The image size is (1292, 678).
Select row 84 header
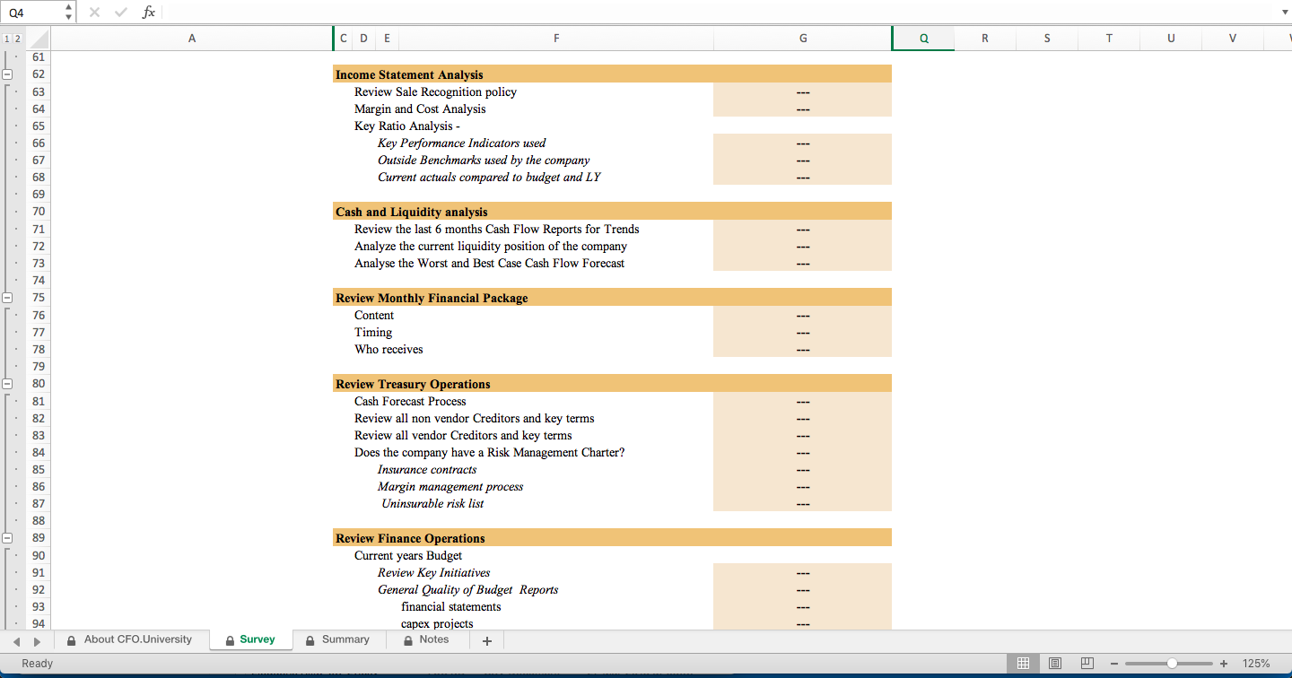(39, 452)
